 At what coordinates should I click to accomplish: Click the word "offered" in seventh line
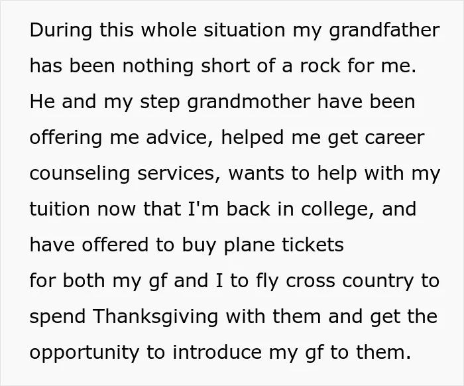[115, 245]
